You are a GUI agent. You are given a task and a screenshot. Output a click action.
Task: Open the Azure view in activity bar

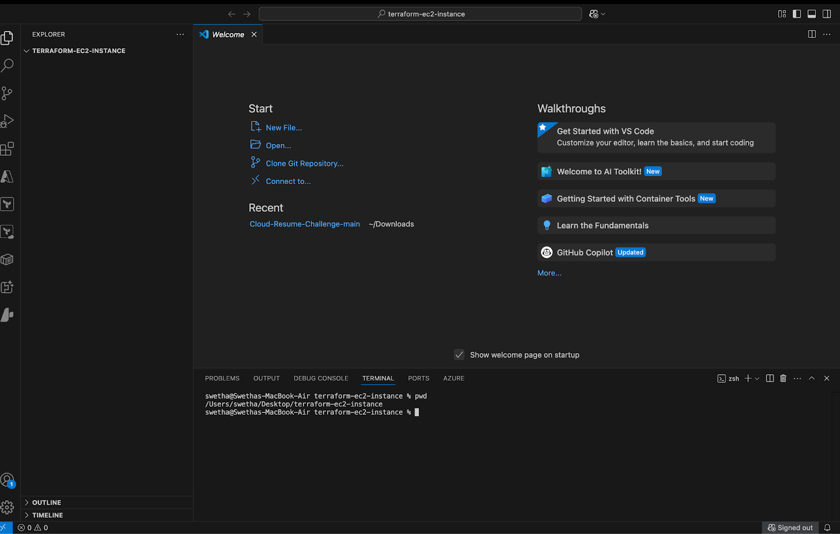coord(7,177)
